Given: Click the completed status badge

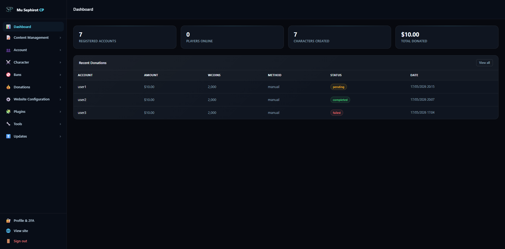Looking at the screenshot, I should coord(340,100).
